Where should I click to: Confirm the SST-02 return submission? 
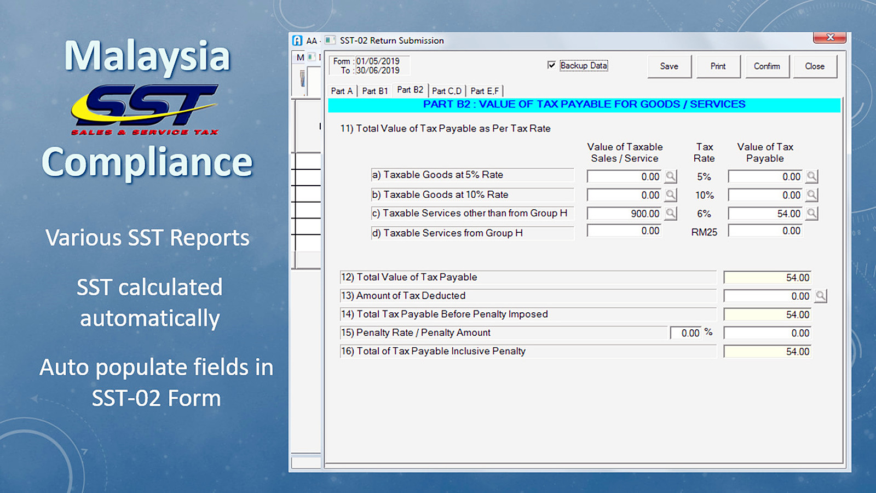[767, 66]
